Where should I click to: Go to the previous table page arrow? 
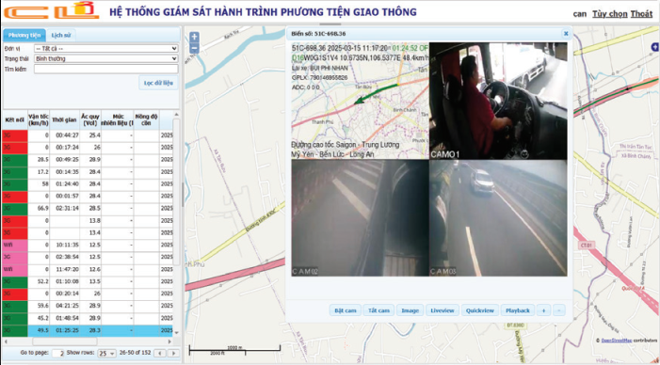pos(159,353)
